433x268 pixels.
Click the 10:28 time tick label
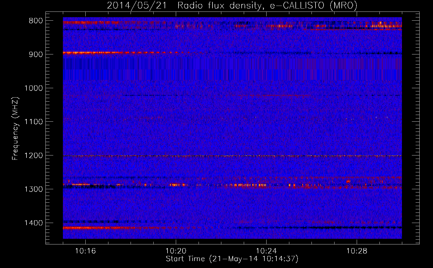357,251
